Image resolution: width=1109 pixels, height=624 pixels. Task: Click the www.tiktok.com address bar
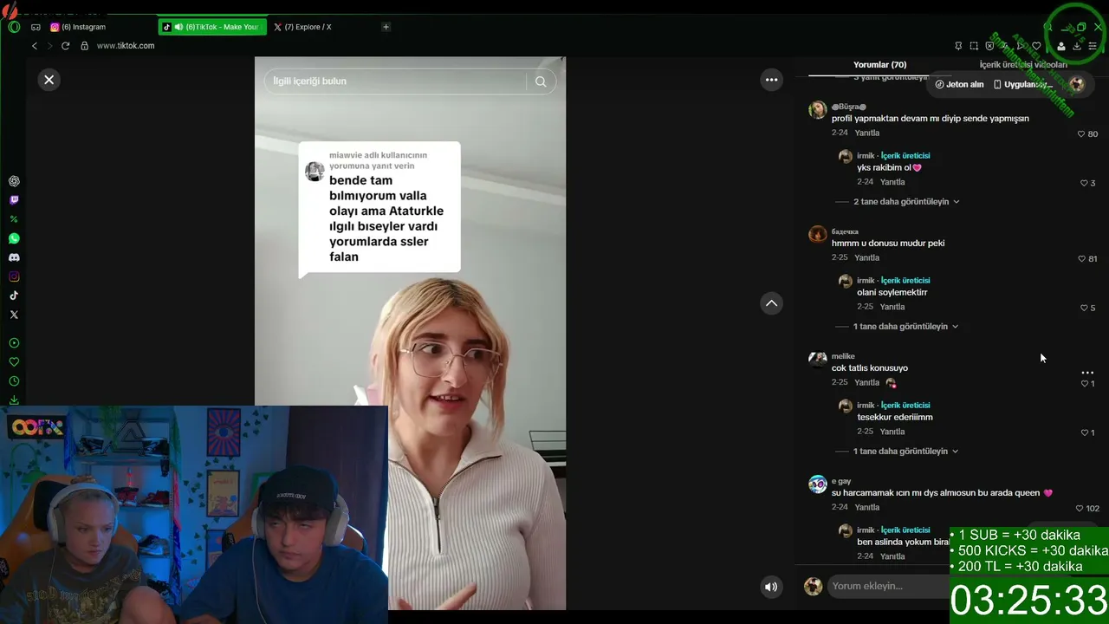coord(126,46)
